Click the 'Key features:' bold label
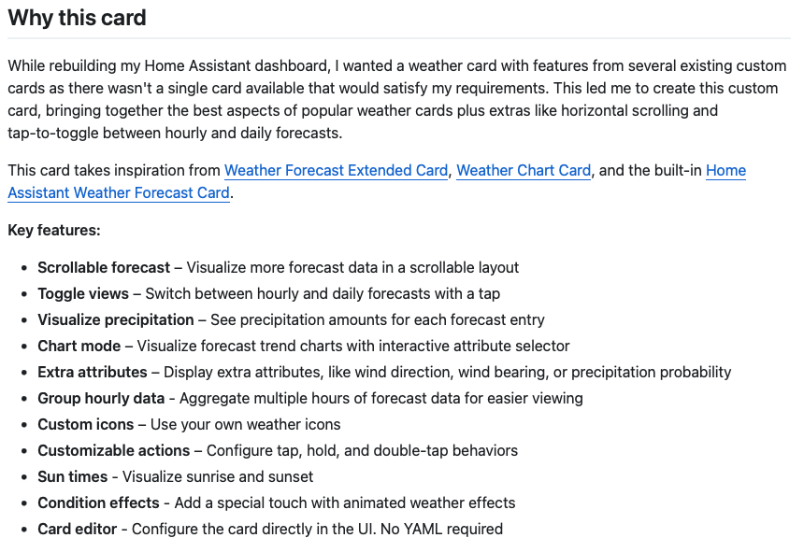This screenshot has width=804, height=552. (x=54, y=231)
